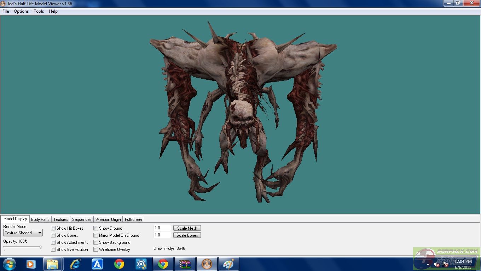Image resolution: width=481 pixels, height=271 pixels.
Task: Open Windows Media Player from taskbar
Action: 31,264
